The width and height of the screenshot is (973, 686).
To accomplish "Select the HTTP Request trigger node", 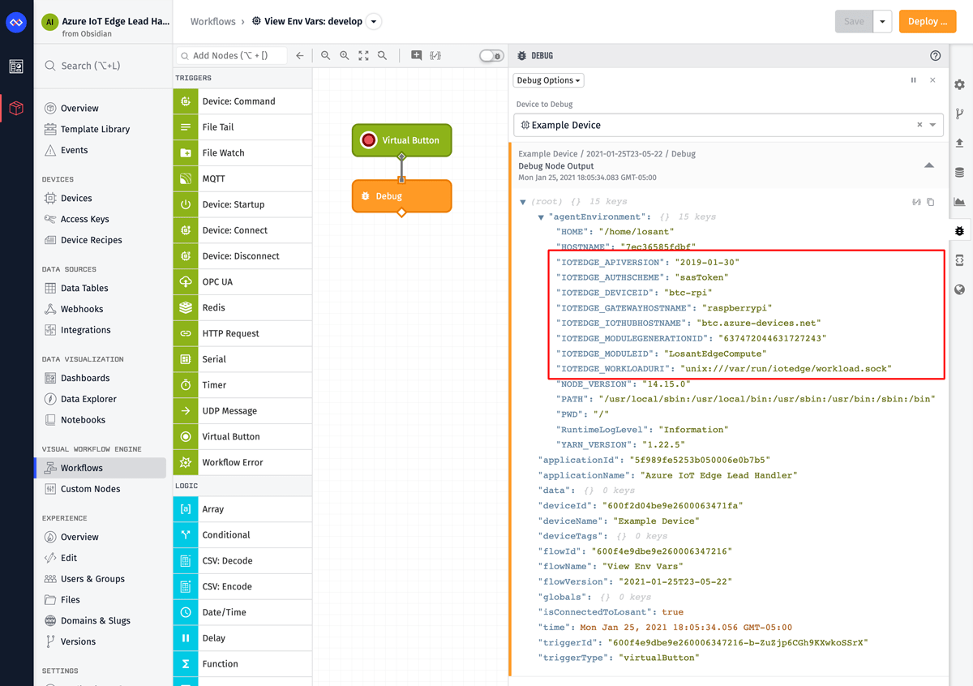I will pos(242,333).
